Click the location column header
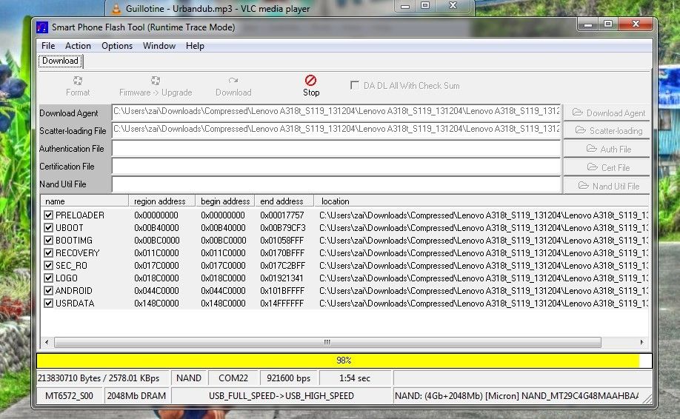This screenshot has height=419, width=680. (335, 201)
